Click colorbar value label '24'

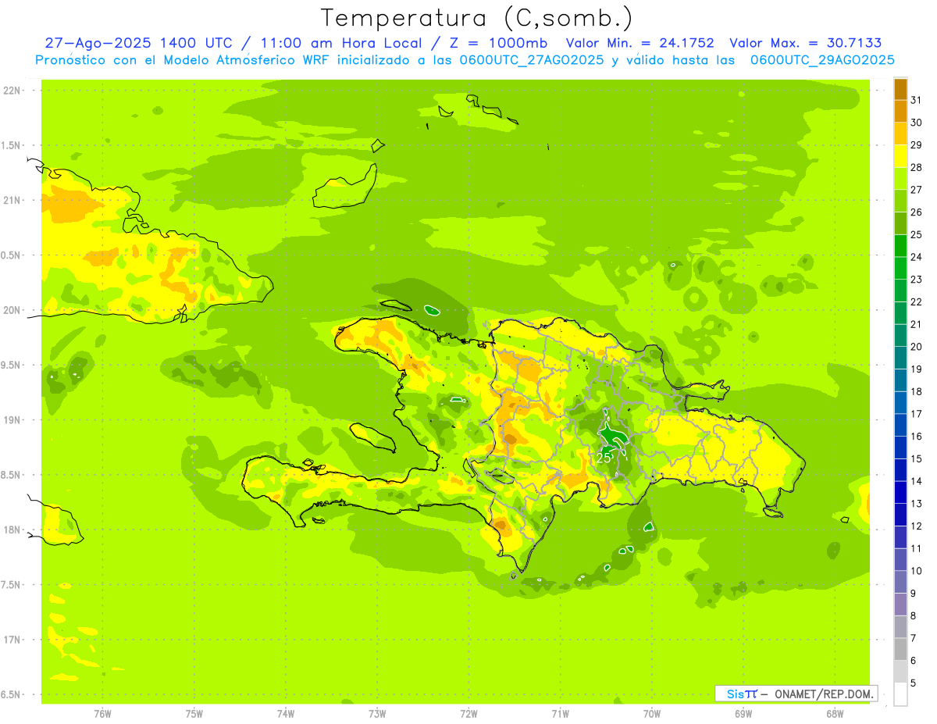click(917, 257)
